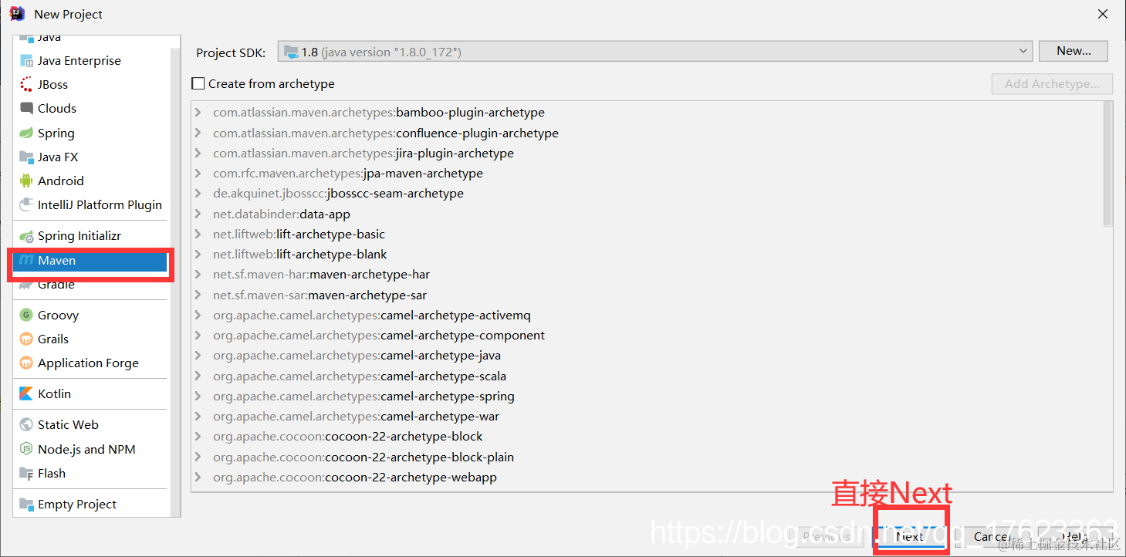Select lift-archetype-blank row
The image size is (1126, 557).
[x=648, y=255]
